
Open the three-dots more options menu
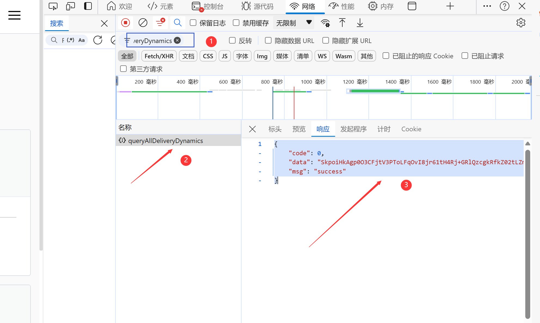click(x=487, y=6)
